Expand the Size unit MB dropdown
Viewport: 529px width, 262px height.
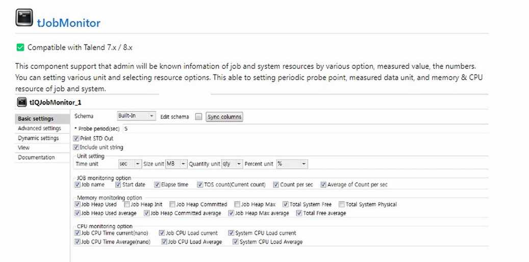click(x=176, y=164)
